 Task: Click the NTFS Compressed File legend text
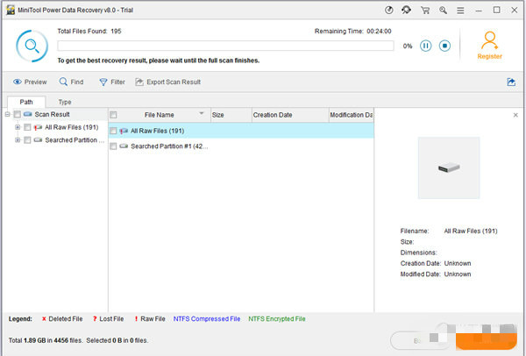pyautogui.click(x=207, y=319)
